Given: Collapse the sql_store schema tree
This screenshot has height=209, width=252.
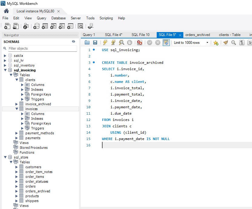Looking at the screenshot, I should click(x=5, y=157).
